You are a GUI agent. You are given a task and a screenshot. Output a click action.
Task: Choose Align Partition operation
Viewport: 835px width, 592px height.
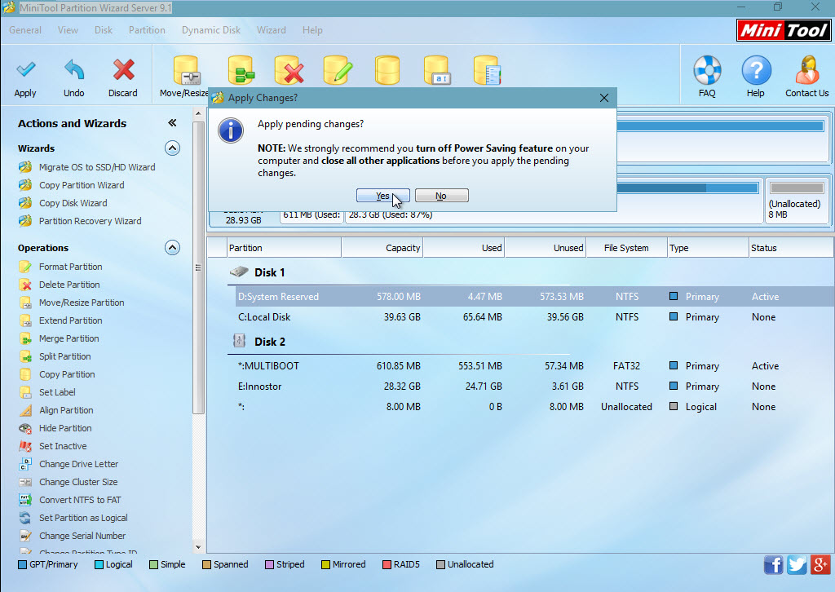pos(66,410)
